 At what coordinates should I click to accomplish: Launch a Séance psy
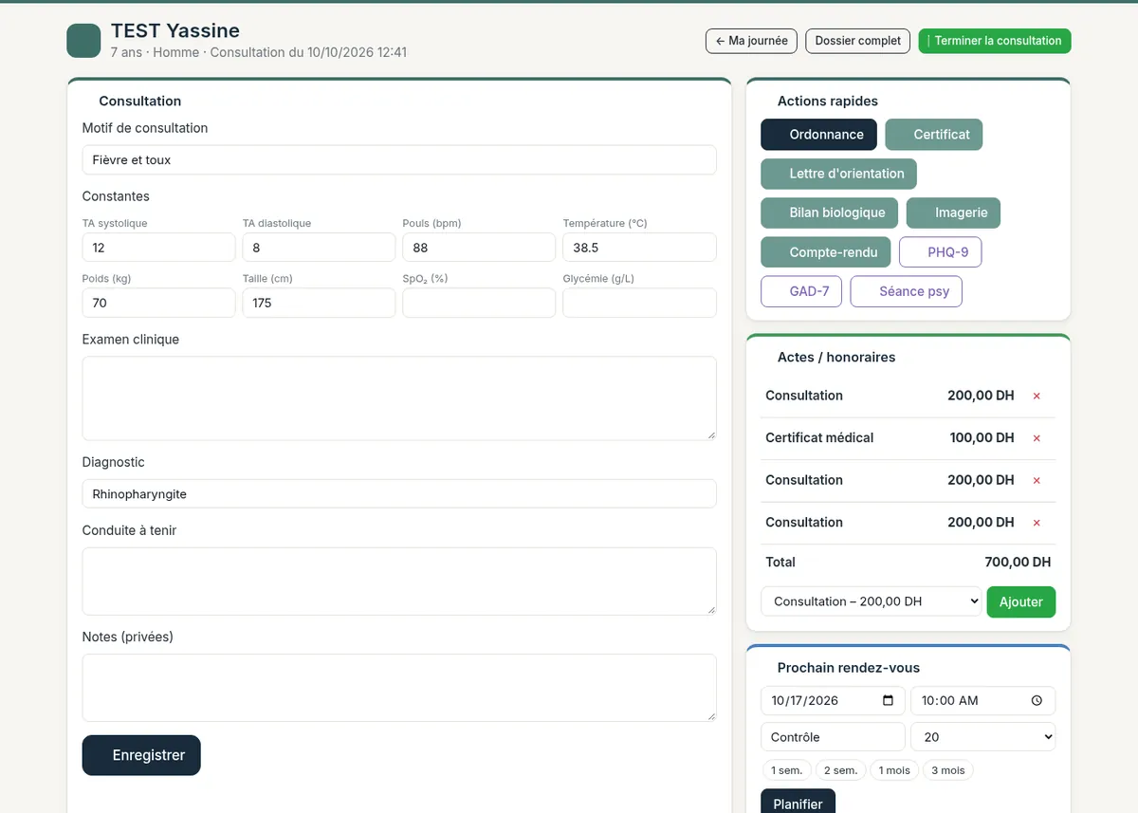click(x=907, y=291)
